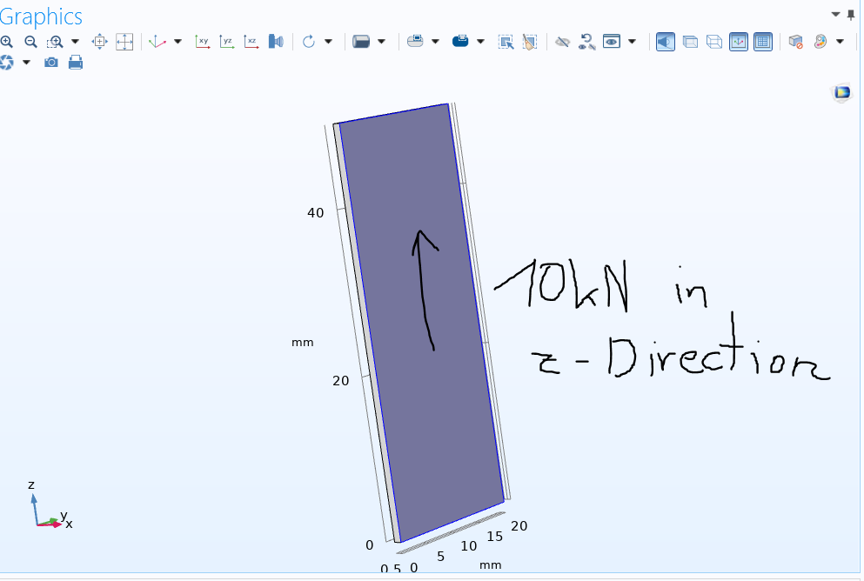Click the Print icon in Graphics toolbar
864x581 pixels.
click(x=76, y=62)
